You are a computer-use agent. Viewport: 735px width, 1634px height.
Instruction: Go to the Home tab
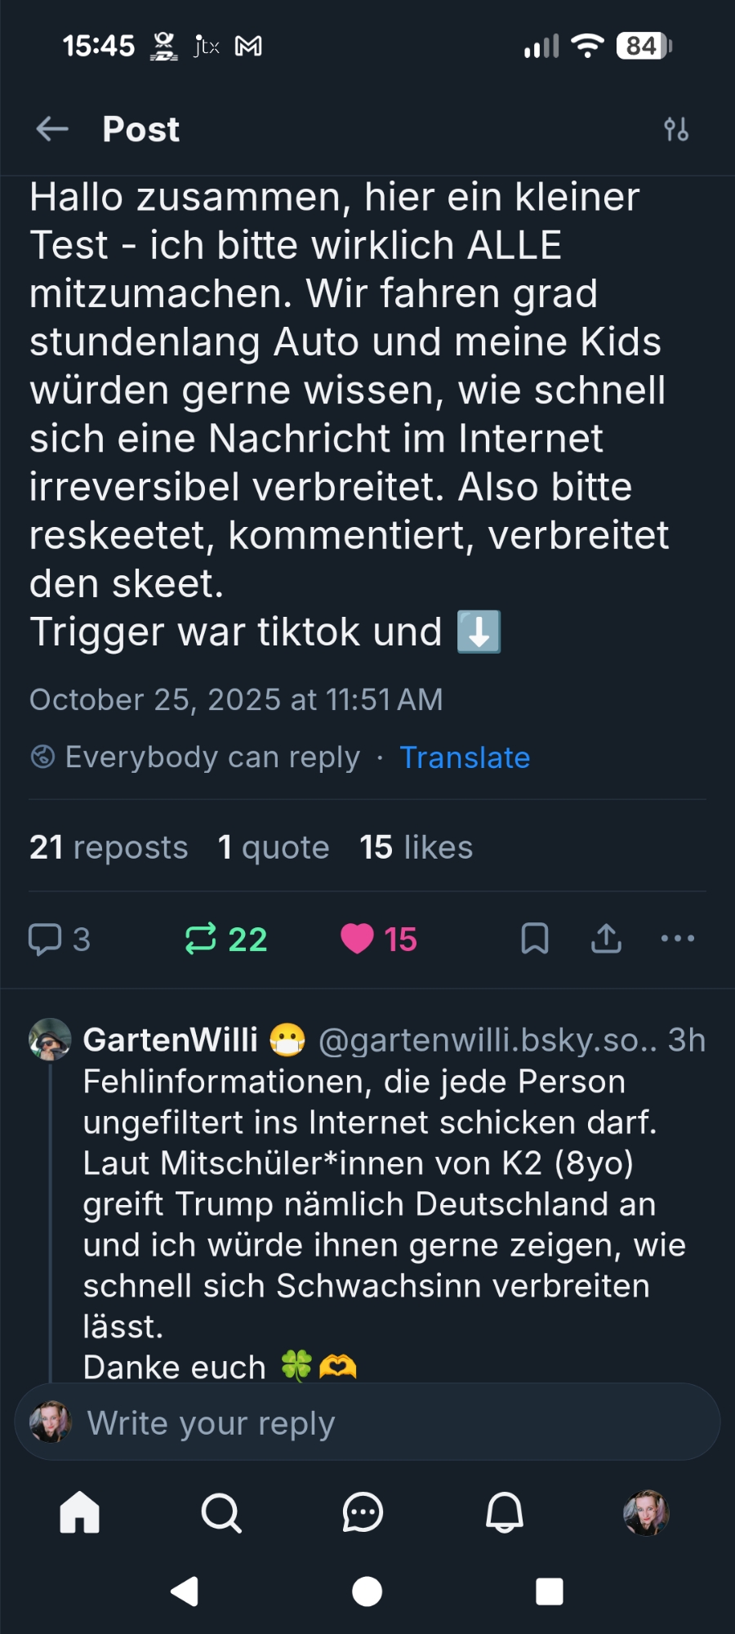(80, 1512)
